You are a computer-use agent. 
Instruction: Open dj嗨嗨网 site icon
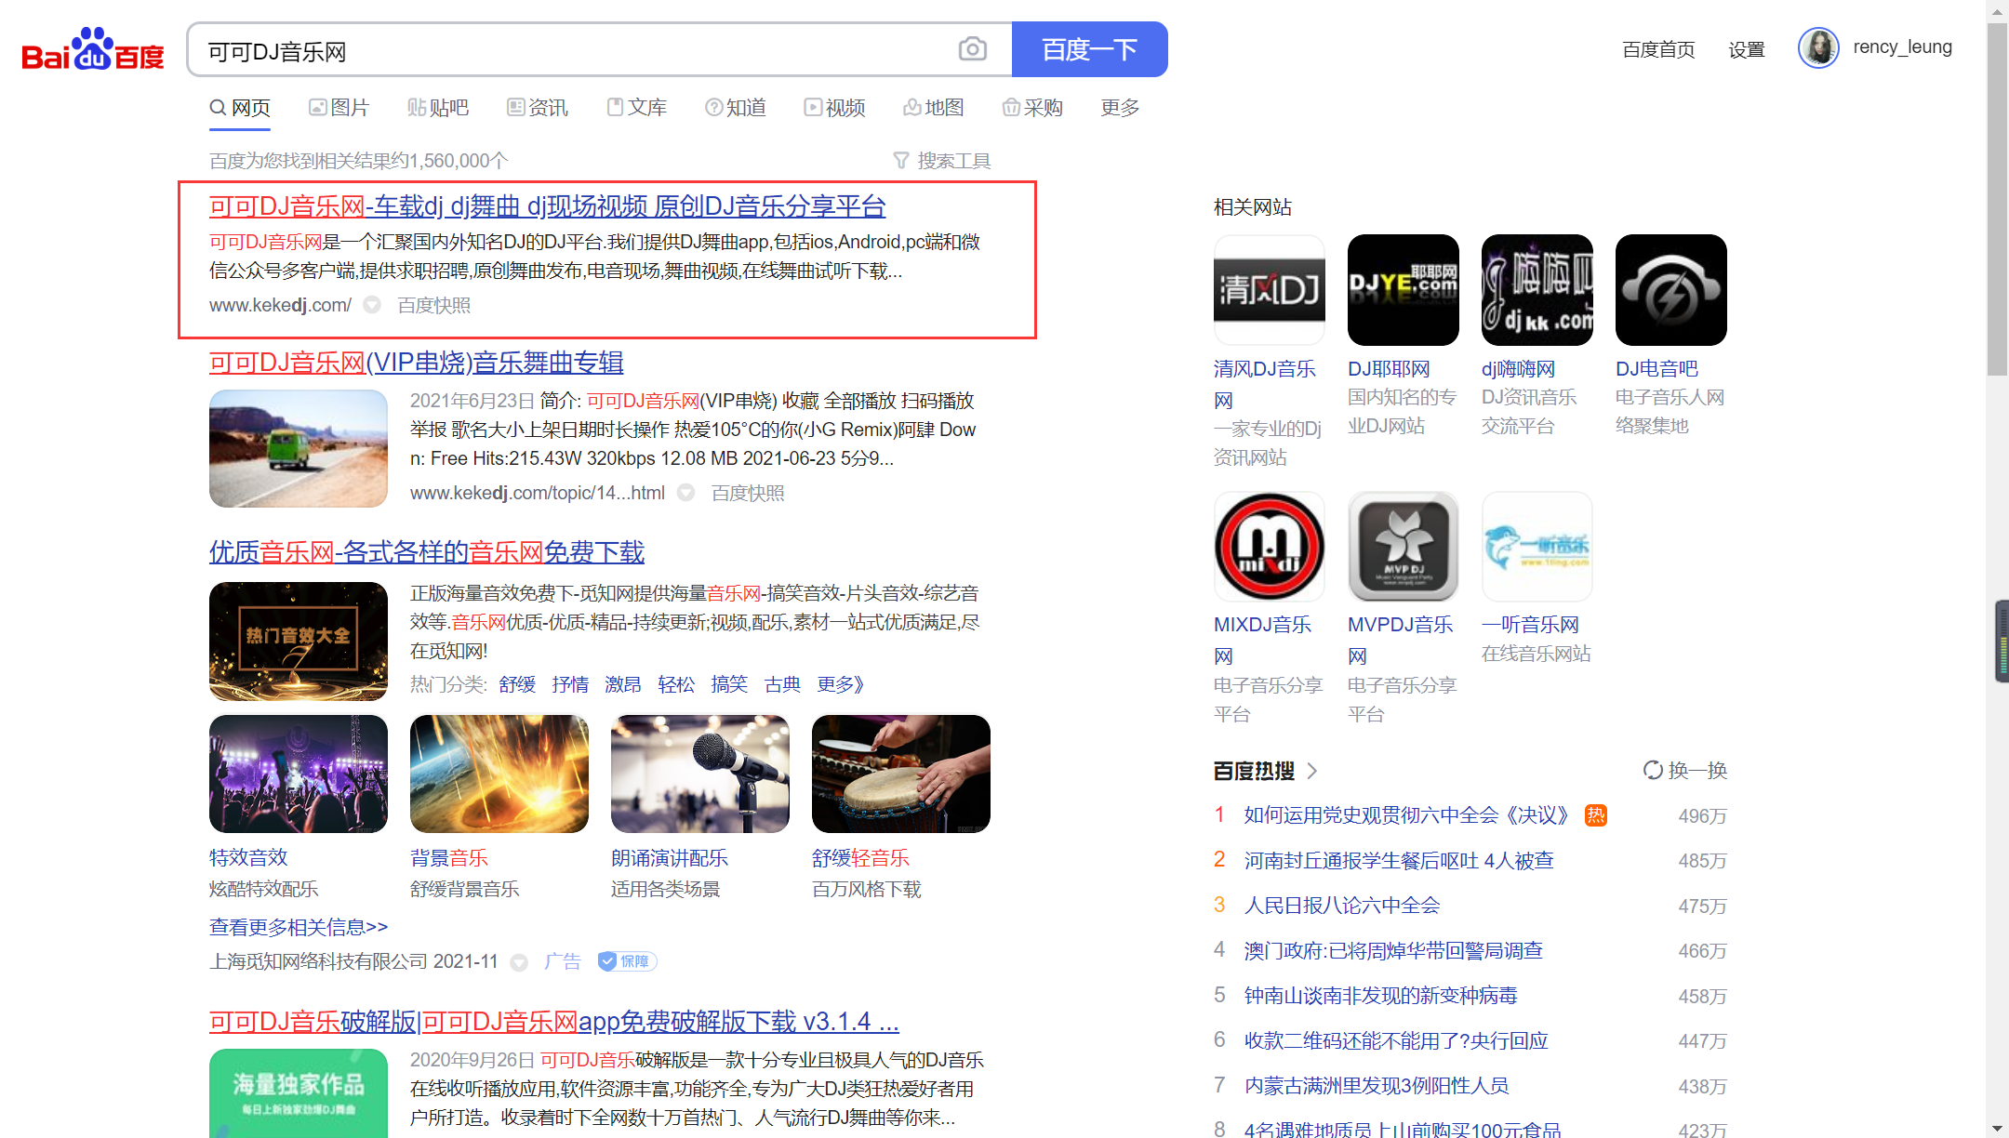click(x=1537, y=290)
